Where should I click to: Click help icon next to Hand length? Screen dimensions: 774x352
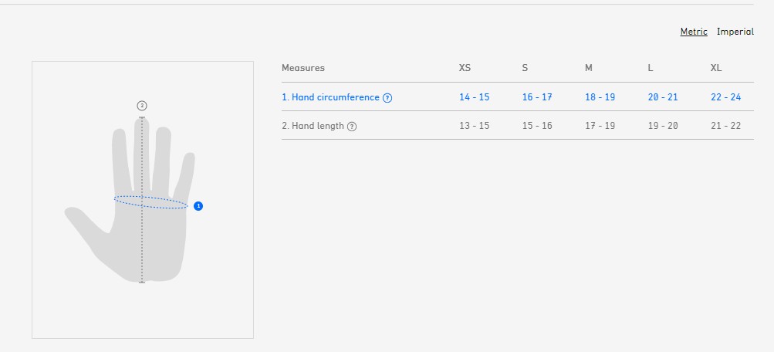pyautogui.click(x=352, y=127)
